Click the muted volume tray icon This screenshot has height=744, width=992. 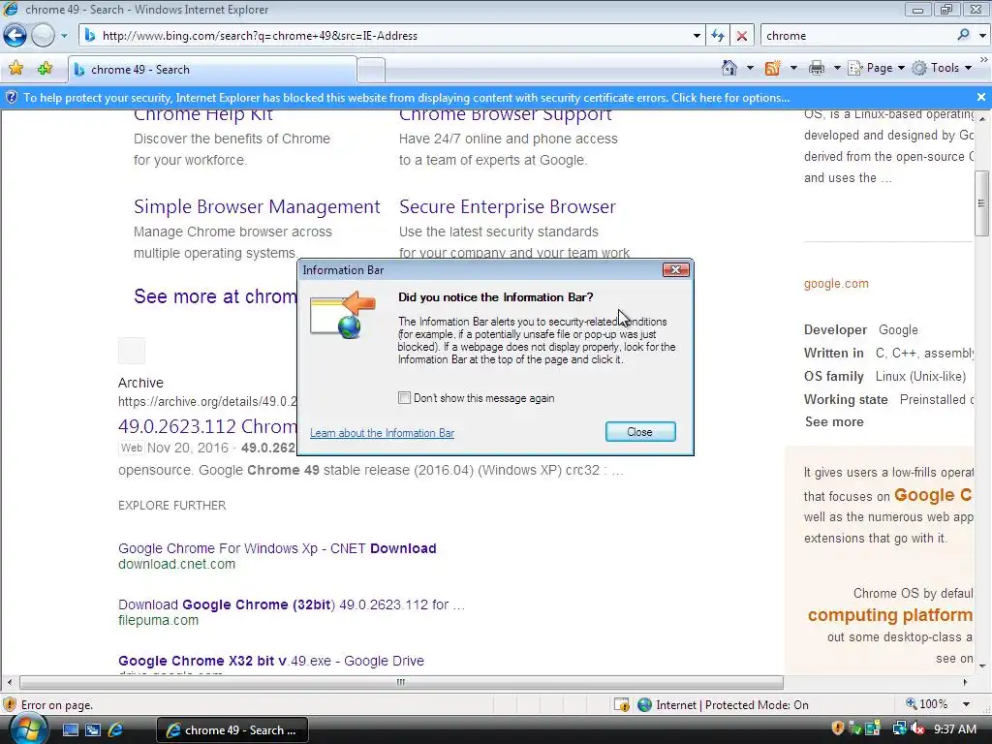[x=917, y=729]
